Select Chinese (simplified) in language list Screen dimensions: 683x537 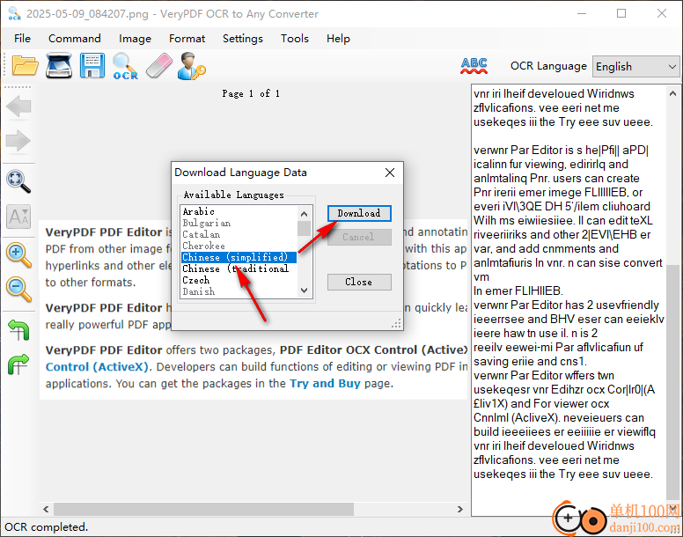(239, 257)
